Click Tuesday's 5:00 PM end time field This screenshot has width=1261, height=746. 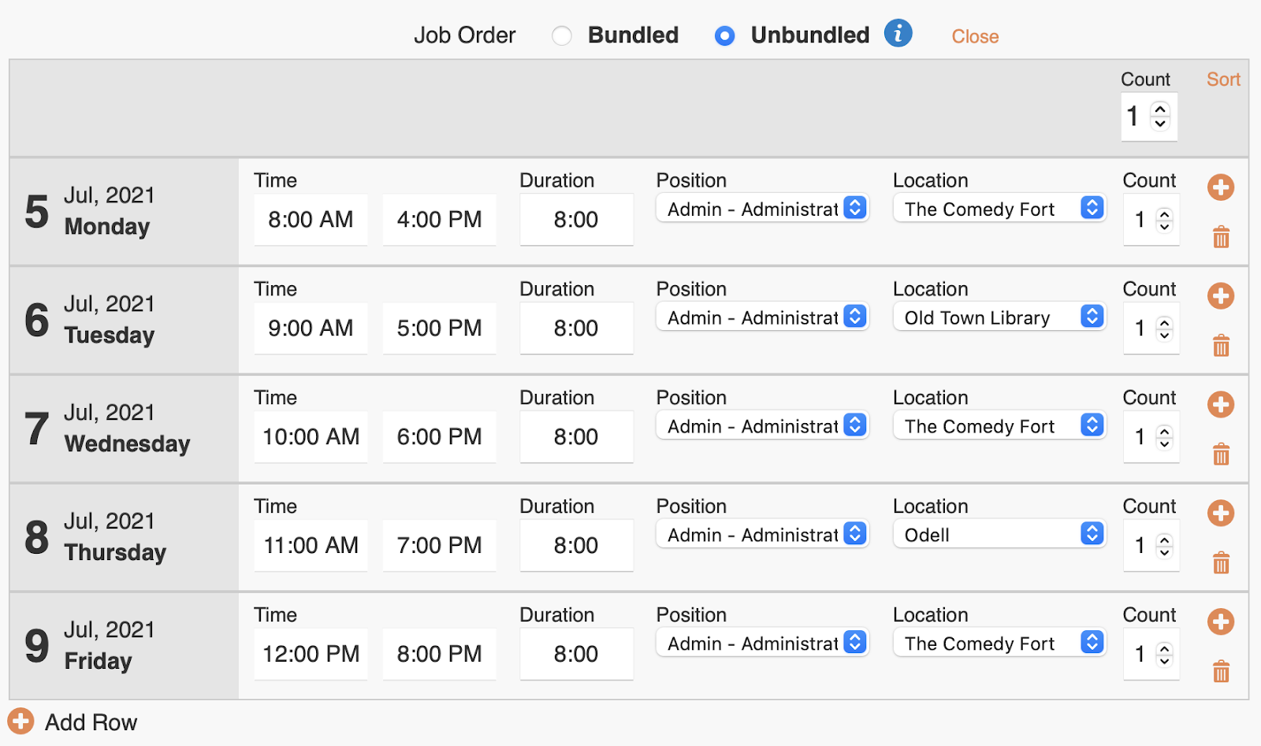(439, 328)
